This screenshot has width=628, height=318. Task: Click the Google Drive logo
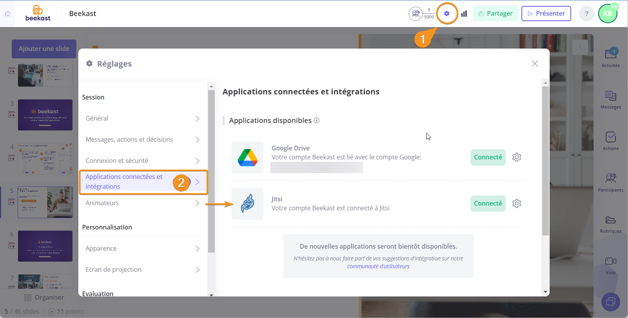coord(247,157)
